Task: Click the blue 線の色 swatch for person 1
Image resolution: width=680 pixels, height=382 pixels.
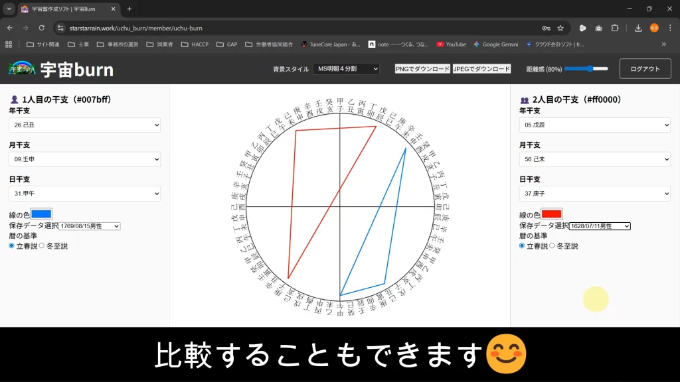Action: [41, 214]
